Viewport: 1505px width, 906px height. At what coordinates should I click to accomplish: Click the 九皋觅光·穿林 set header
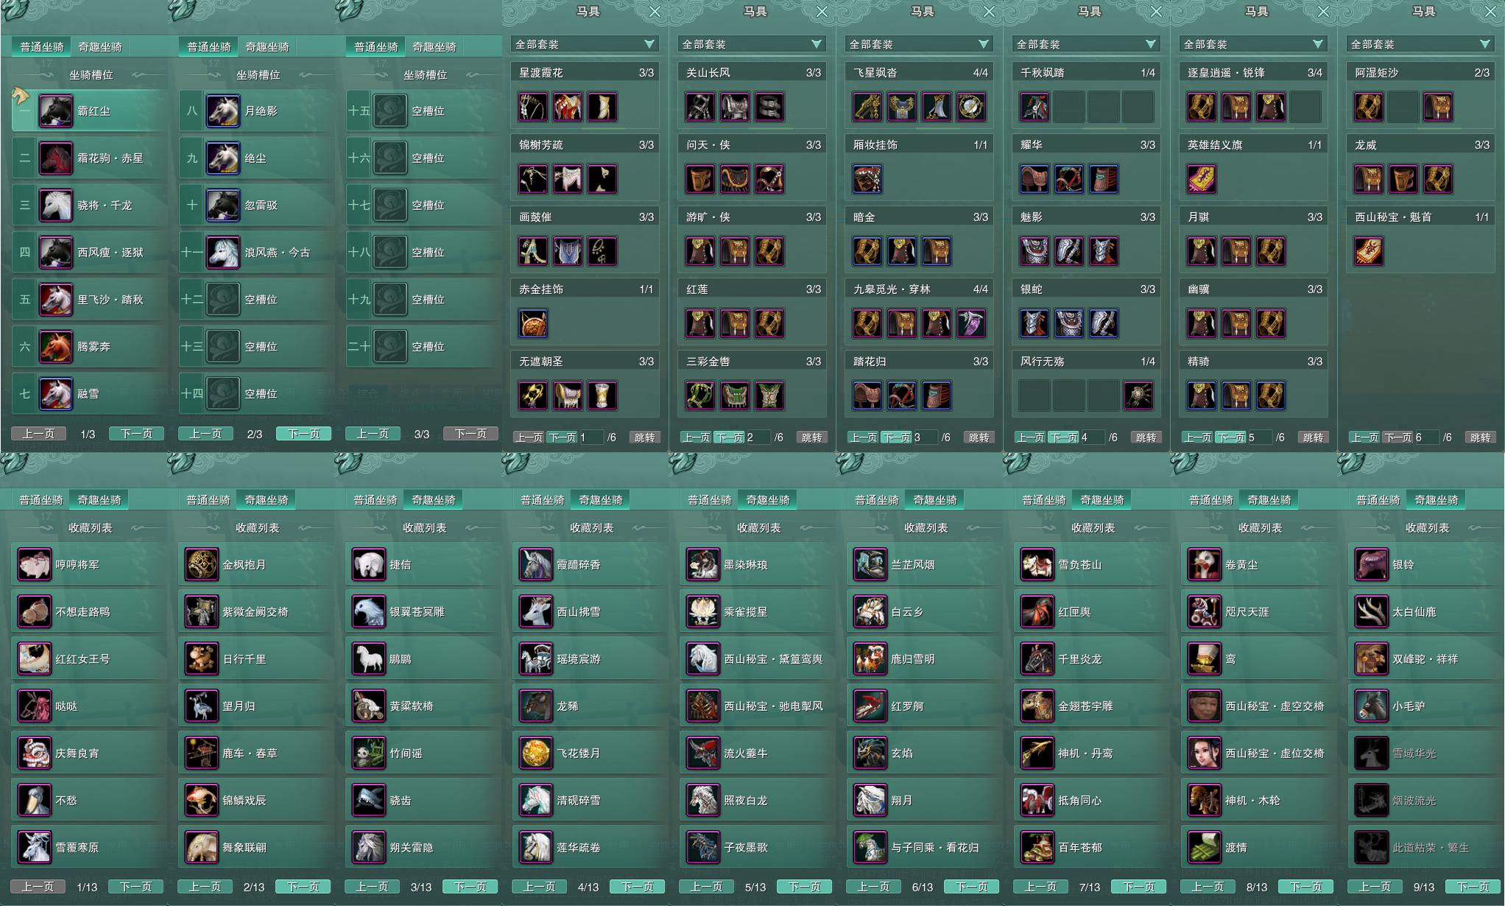coord(920,289)
